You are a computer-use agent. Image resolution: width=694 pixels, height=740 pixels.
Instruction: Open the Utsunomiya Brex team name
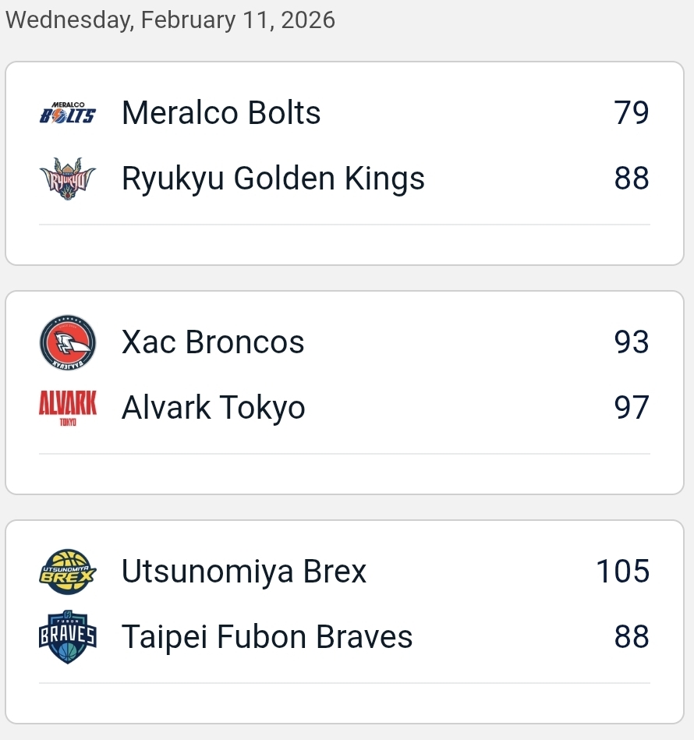tap(244, 572)
